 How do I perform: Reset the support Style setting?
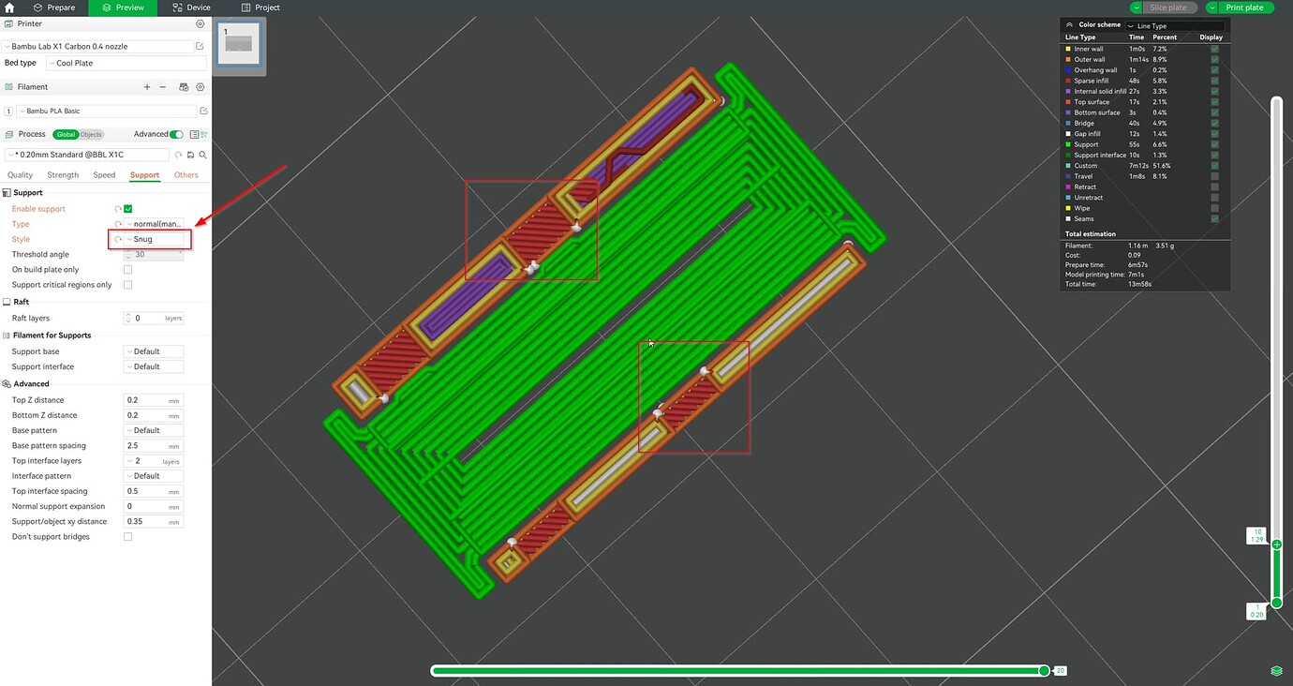click(x=118, y=239)
